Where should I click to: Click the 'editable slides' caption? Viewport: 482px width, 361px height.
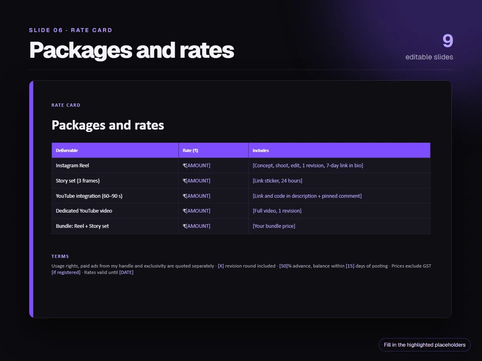(429, 57)
